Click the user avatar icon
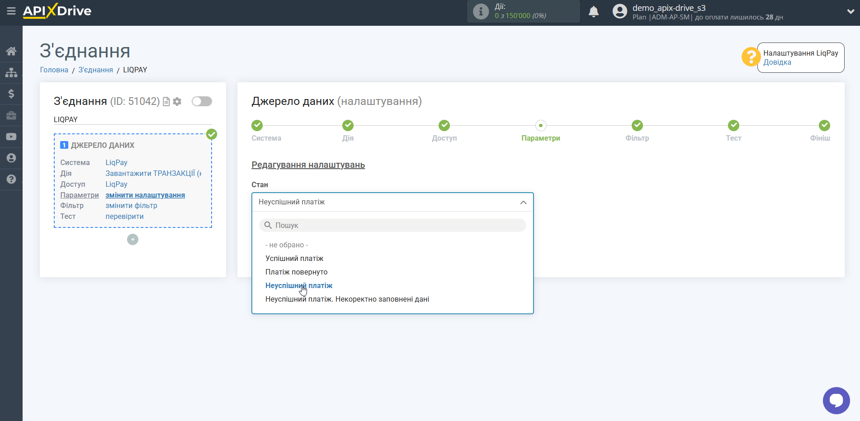Viewport: 860px width, 421px height. (620, 11)
